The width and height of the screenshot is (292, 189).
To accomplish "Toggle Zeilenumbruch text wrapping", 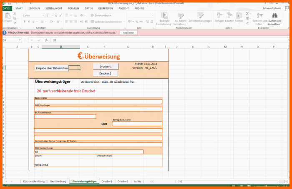I will [x=101, y=15].
